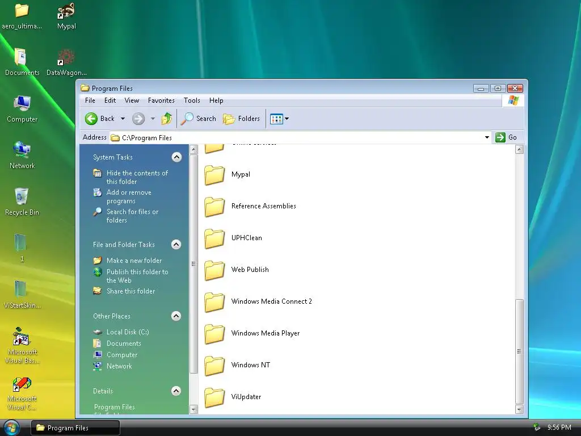Click Hide the contents of this folder
This screenshot has width=581, height=436.
tap(137, 177)
